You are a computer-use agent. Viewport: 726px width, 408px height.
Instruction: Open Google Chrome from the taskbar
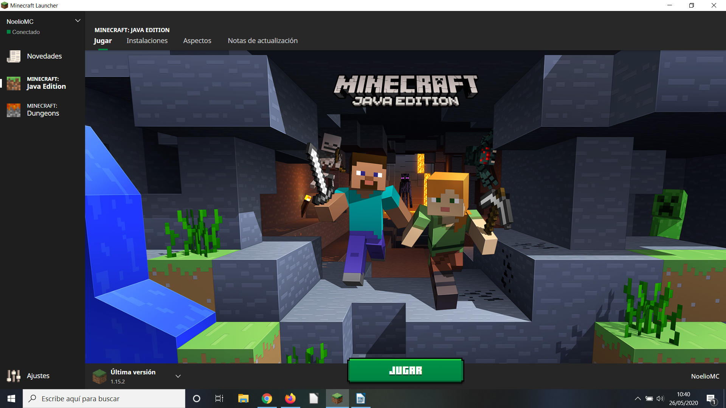coord(267,399)
